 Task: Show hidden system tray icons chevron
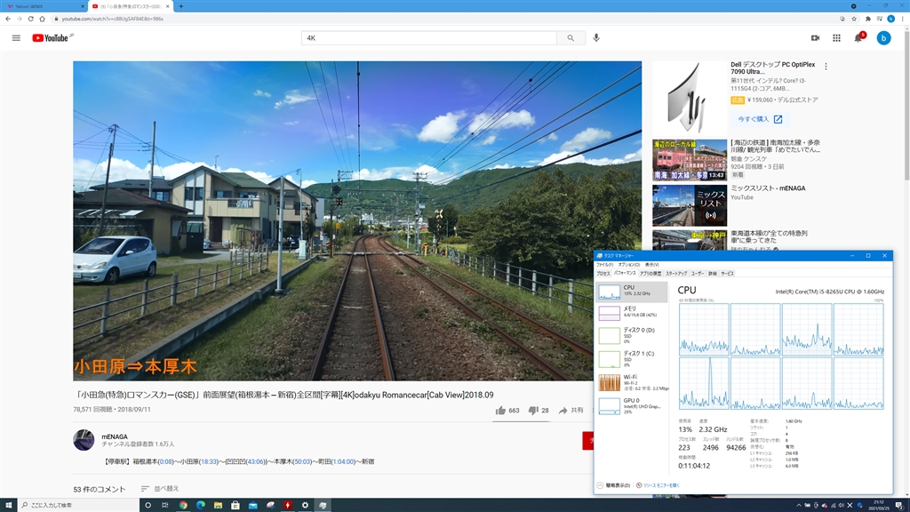click(798, 505)
